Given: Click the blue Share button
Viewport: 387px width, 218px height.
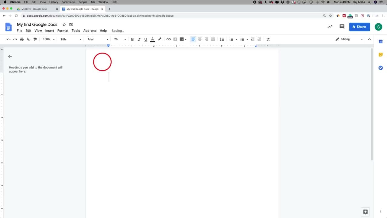Looking at the screenshot, I should click(x=359, y=27).
